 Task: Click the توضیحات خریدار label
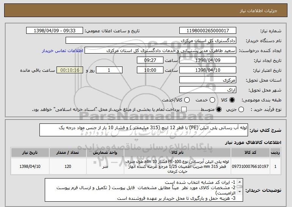click(x=263, y=190)
